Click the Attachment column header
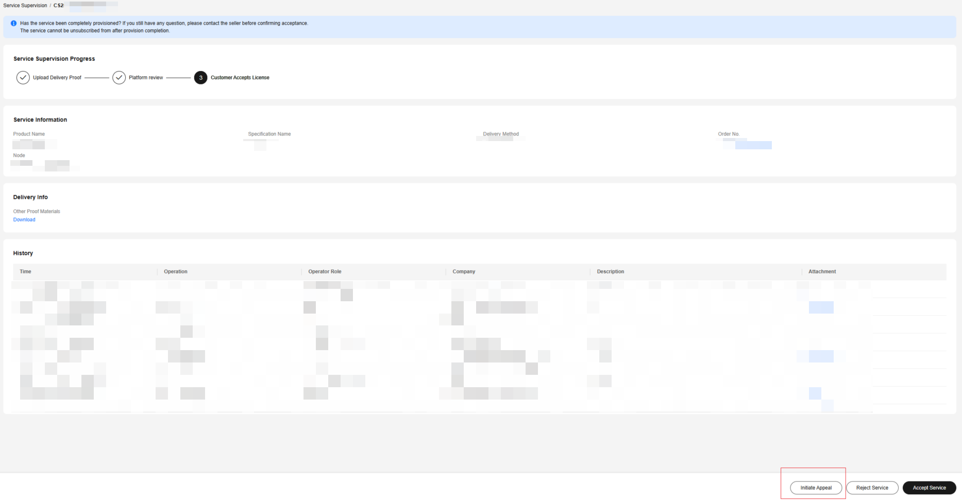The width and height of the screenshot is (962, 501). click(822, 271)
